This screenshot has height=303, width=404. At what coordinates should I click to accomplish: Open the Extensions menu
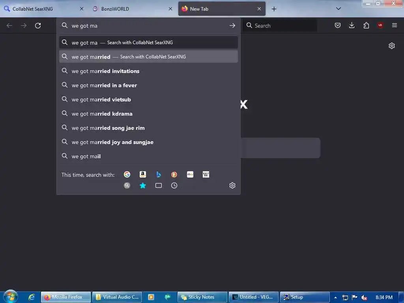pos(366,25)
